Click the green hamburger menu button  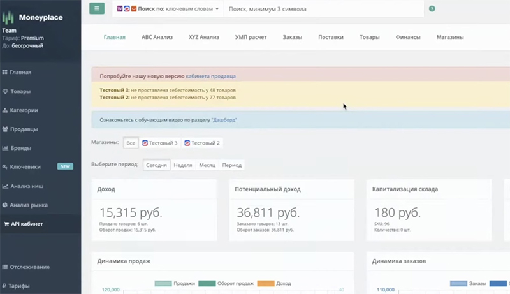pos(97,9)
